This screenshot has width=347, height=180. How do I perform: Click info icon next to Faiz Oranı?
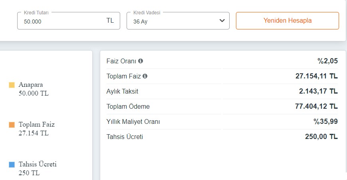(x=141, y=61)
